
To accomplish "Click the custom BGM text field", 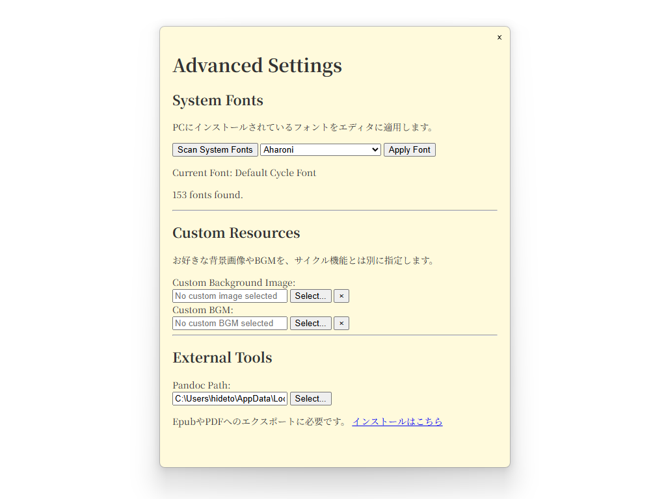I will point(229,323).
